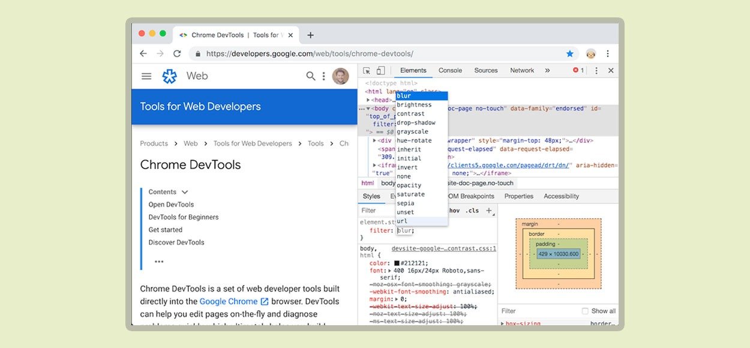Expand the box-sizing computed property
Image resolution: width=750 pixels, height=348 pixels.
[x=502, y=324]
